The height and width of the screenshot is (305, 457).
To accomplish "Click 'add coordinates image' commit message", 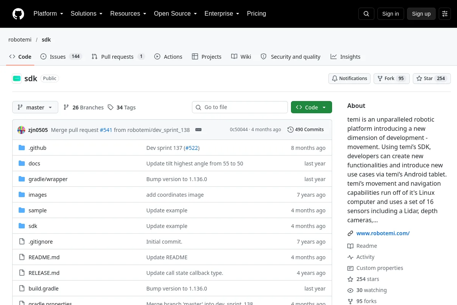I will coord(175,195).
